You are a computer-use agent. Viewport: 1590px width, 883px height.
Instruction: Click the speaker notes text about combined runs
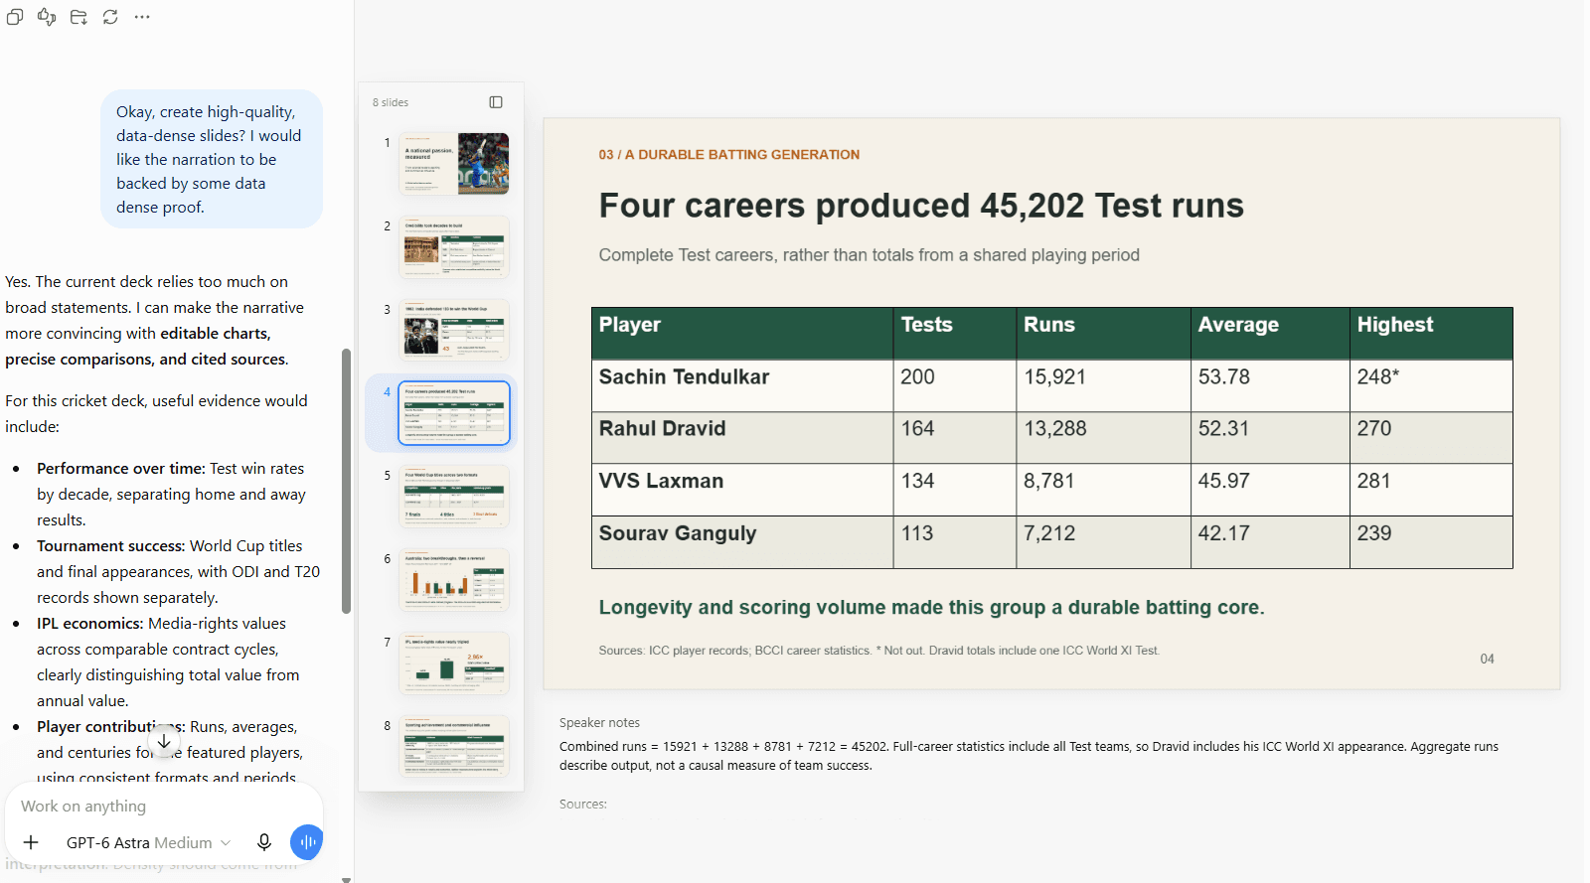click(1029, 756)
